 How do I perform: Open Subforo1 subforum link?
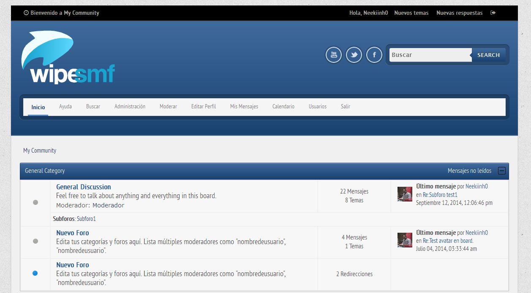pyautogui.click(x=86, y=219)
